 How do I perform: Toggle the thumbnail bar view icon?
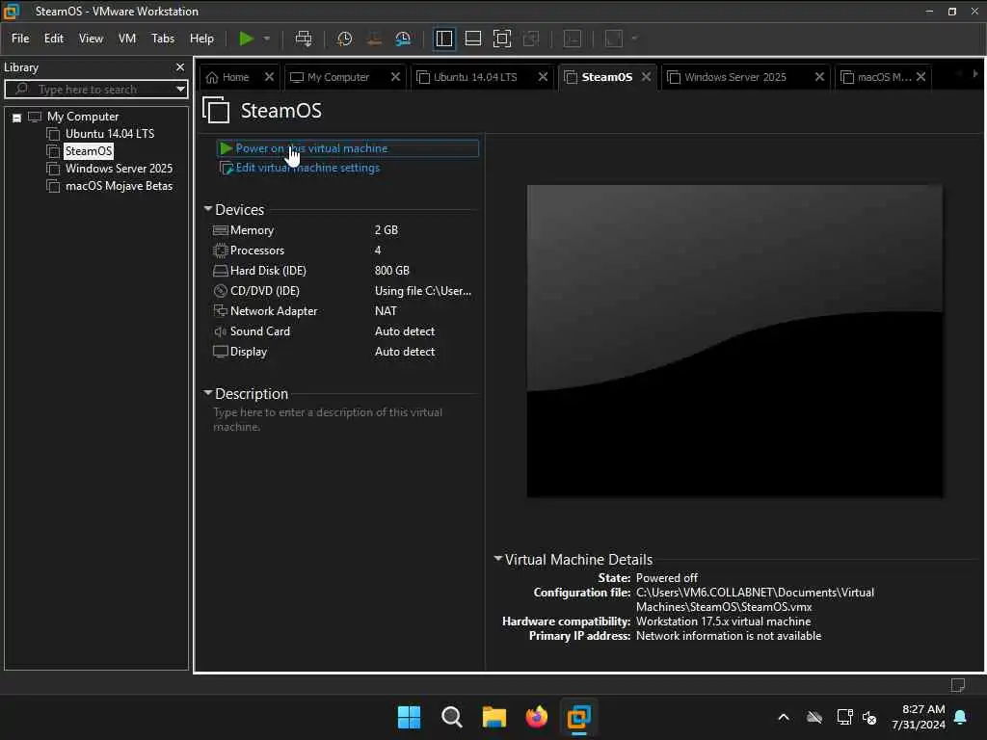coord(472,39)
